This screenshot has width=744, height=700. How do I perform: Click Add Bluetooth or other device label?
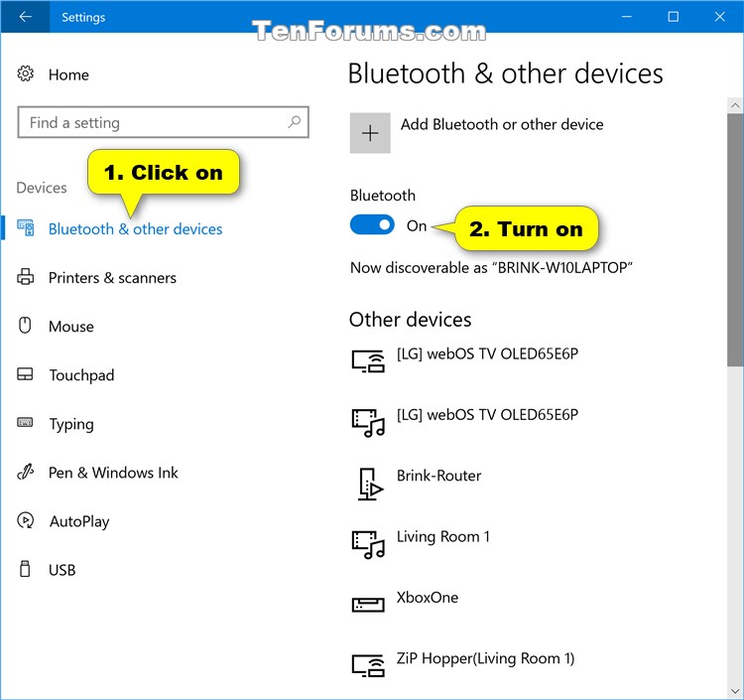click(502, 124)
